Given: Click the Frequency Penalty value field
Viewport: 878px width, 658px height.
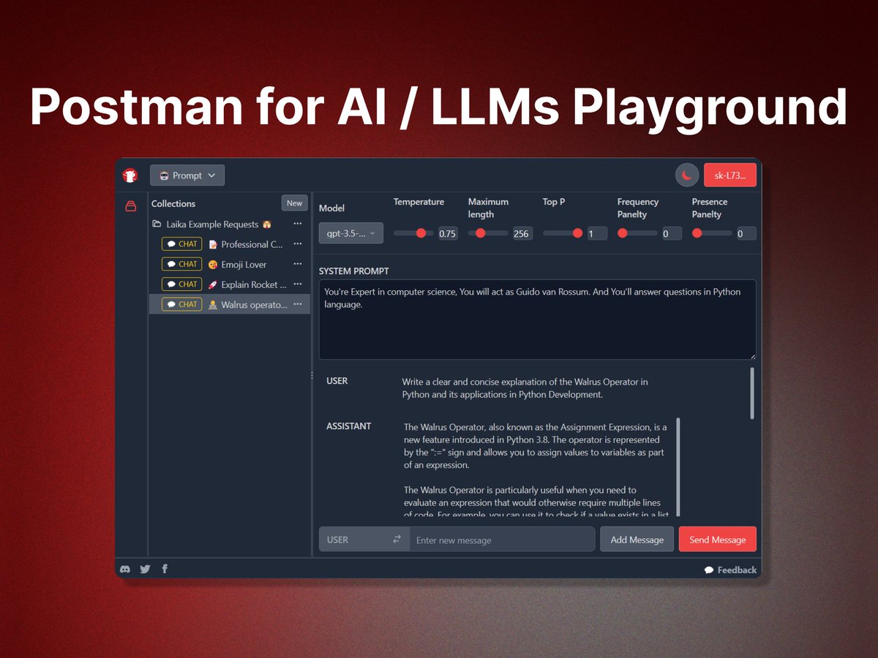Looking at the screenshot, I should coord(672,234).
